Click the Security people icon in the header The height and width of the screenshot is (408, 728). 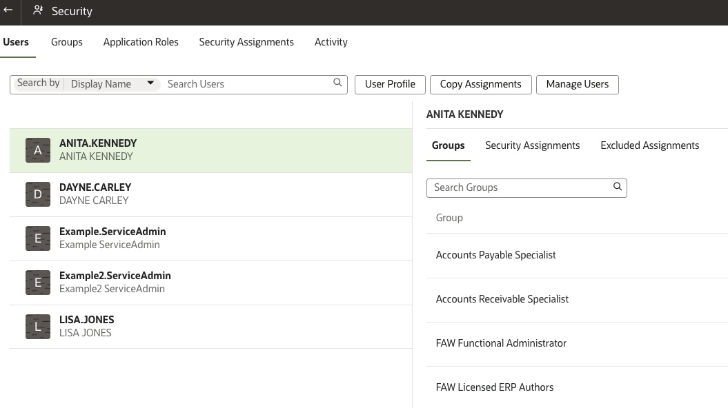(38, 10)
